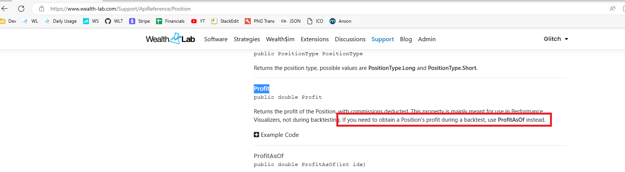Expand the Example Code section
The width and height of the screenshot is (625, 172).
click(x=276, y=135)
